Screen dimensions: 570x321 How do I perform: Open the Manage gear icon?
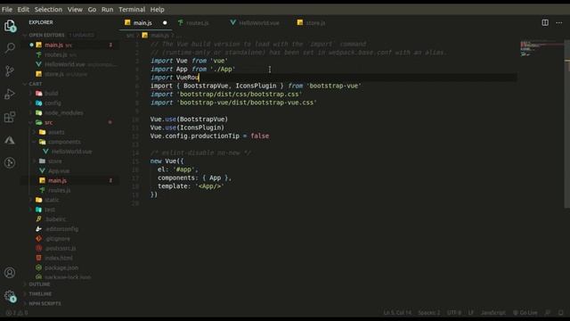click(10, 296)
